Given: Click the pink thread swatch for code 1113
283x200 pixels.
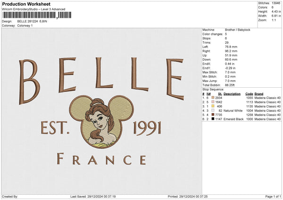Looking at the screenshot, I should 213,102.
